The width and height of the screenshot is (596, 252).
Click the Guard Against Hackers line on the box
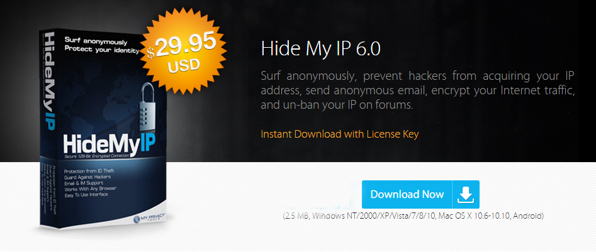[x=88, y=177]
